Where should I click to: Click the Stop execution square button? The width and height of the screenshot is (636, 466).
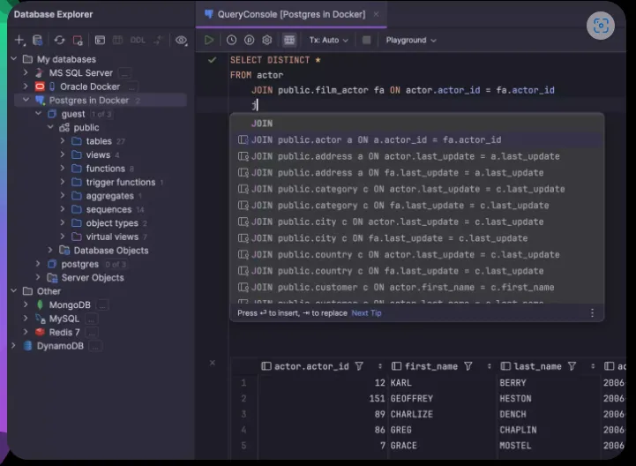(x=366, y=41)
